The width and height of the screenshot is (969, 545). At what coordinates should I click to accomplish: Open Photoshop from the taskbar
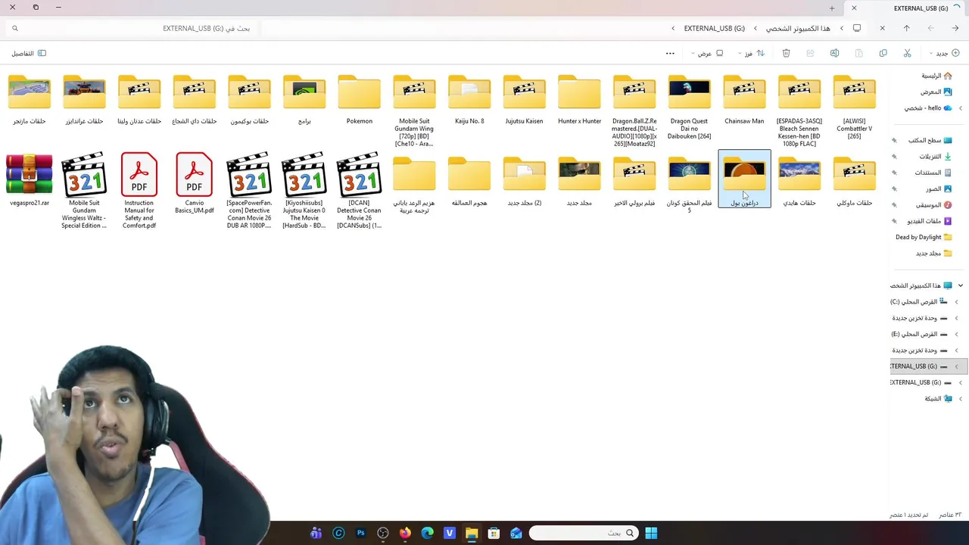pos(361,534)
